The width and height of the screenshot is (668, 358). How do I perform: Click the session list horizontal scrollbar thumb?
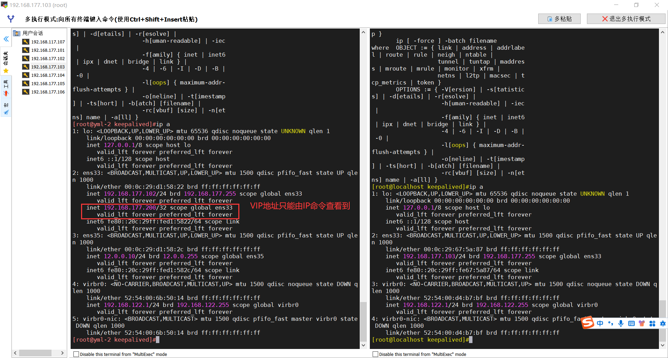(35, 353)
